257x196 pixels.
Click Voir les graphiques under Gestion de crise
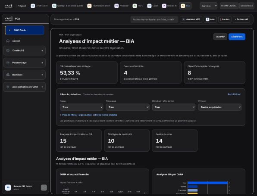[164, 147]
